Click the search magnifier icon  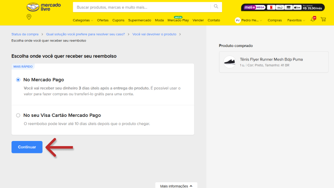(x=216, y=7)
